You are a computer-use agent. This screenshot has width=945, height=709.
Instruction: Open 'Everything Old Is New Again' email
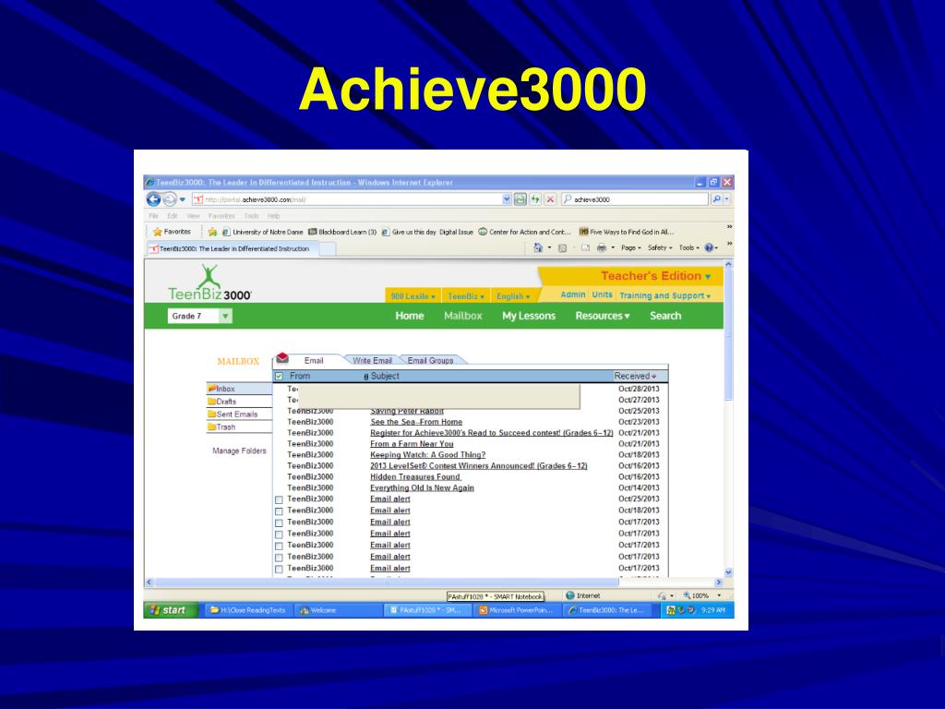tap(422, 487)
